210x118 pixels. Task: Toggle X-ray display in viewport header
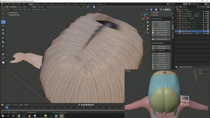point(161,10)
